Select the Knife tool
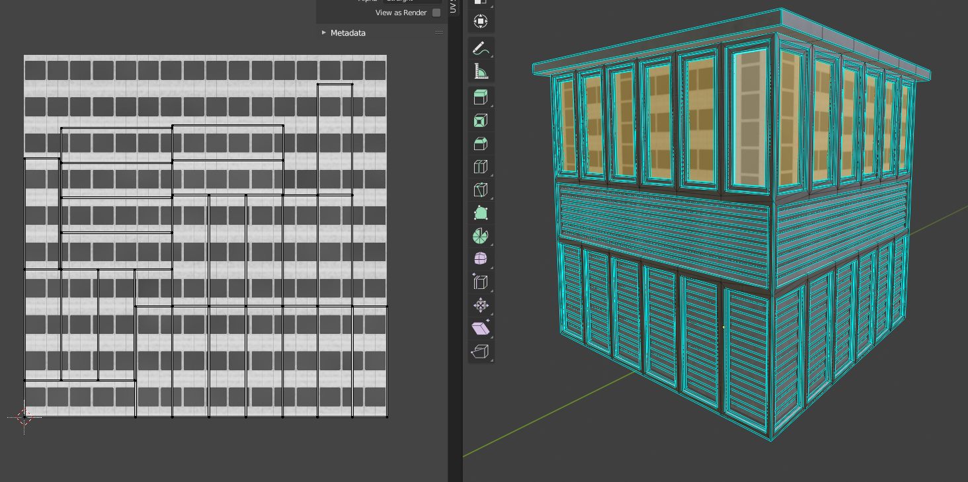The height and width of the screenshot is (482, 968). [481, 190]
